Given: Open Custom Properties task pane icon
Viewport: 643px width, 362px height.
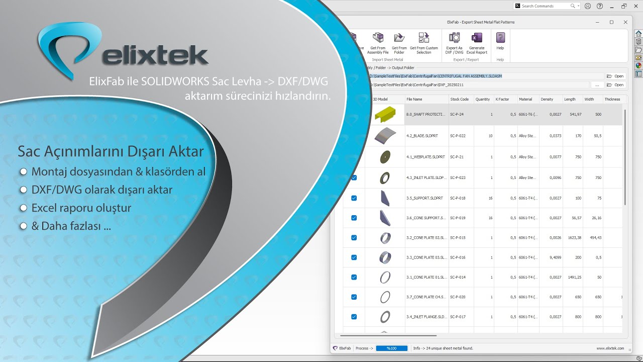Looking at the screenshot, I should [x=638, y=73].
